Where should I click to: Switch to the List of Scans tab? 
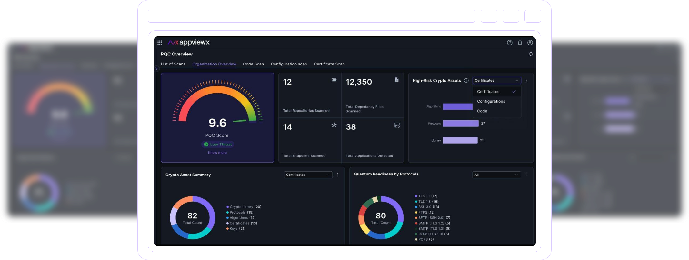[173, 64]
